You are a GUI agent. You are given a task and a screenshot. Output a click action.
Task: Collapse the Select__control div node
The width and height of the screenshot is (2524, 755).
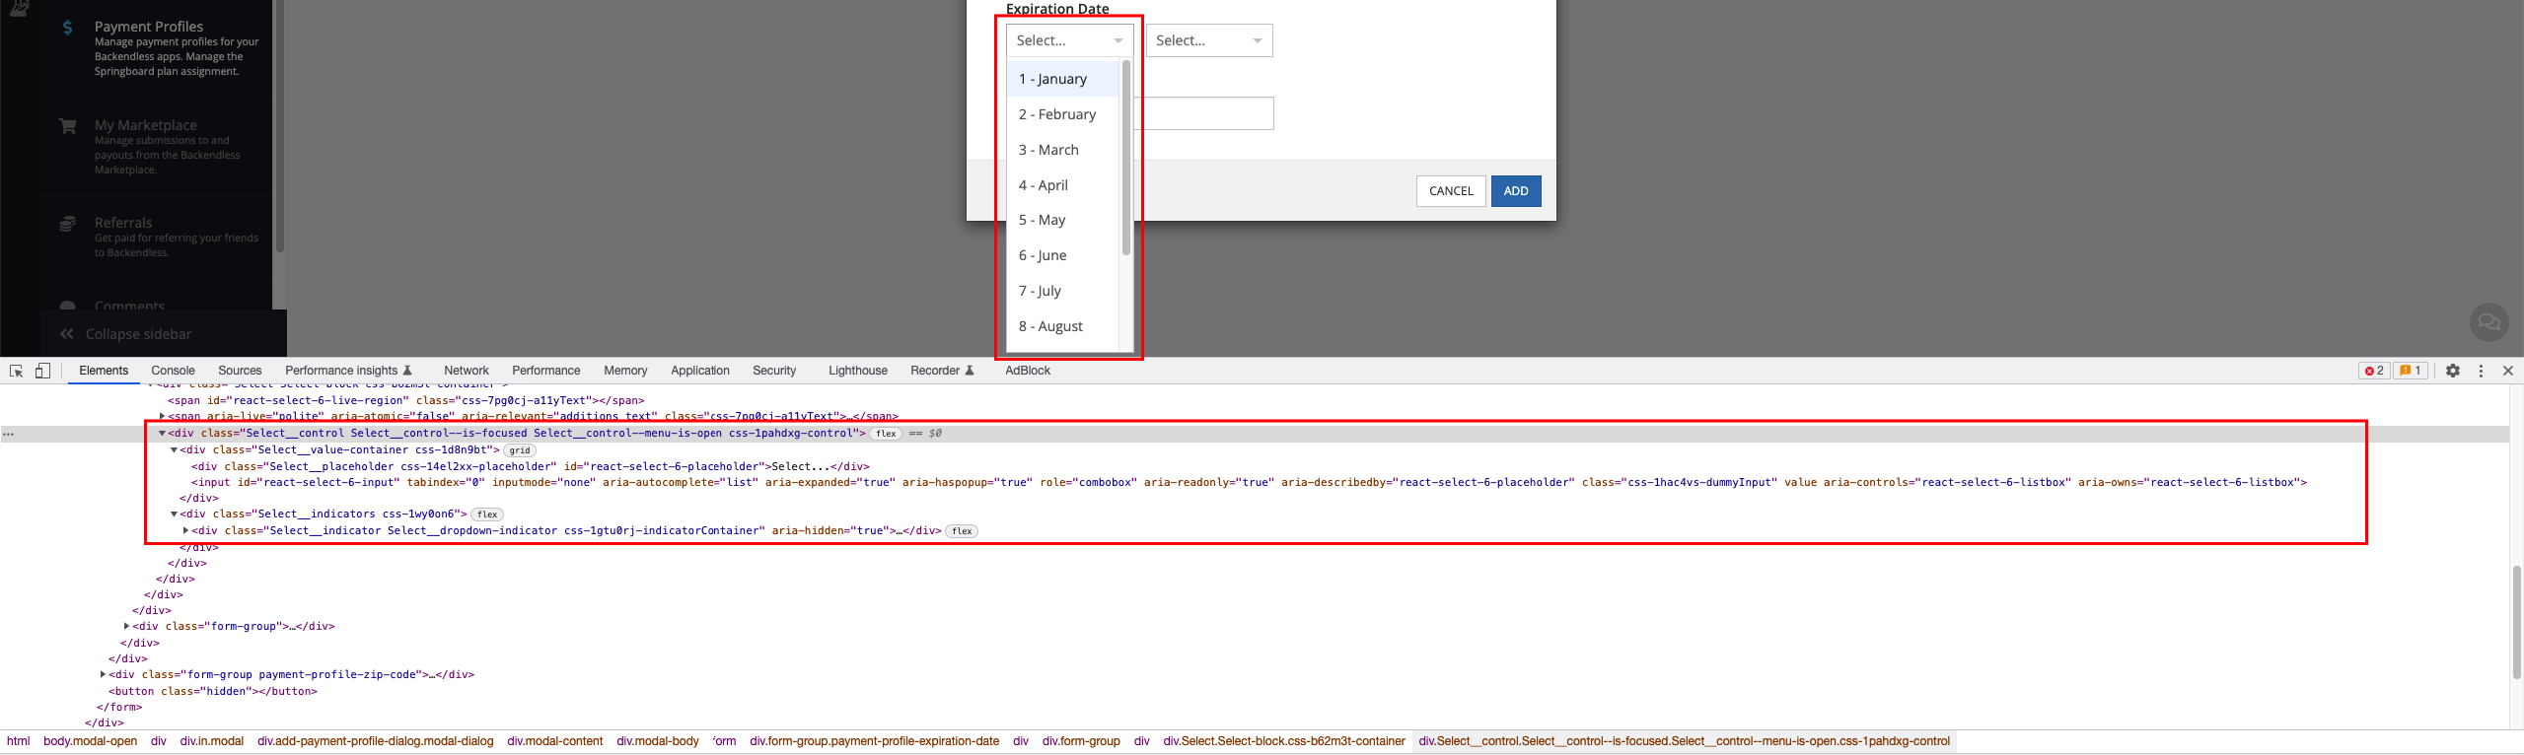[x=162, y=434]
